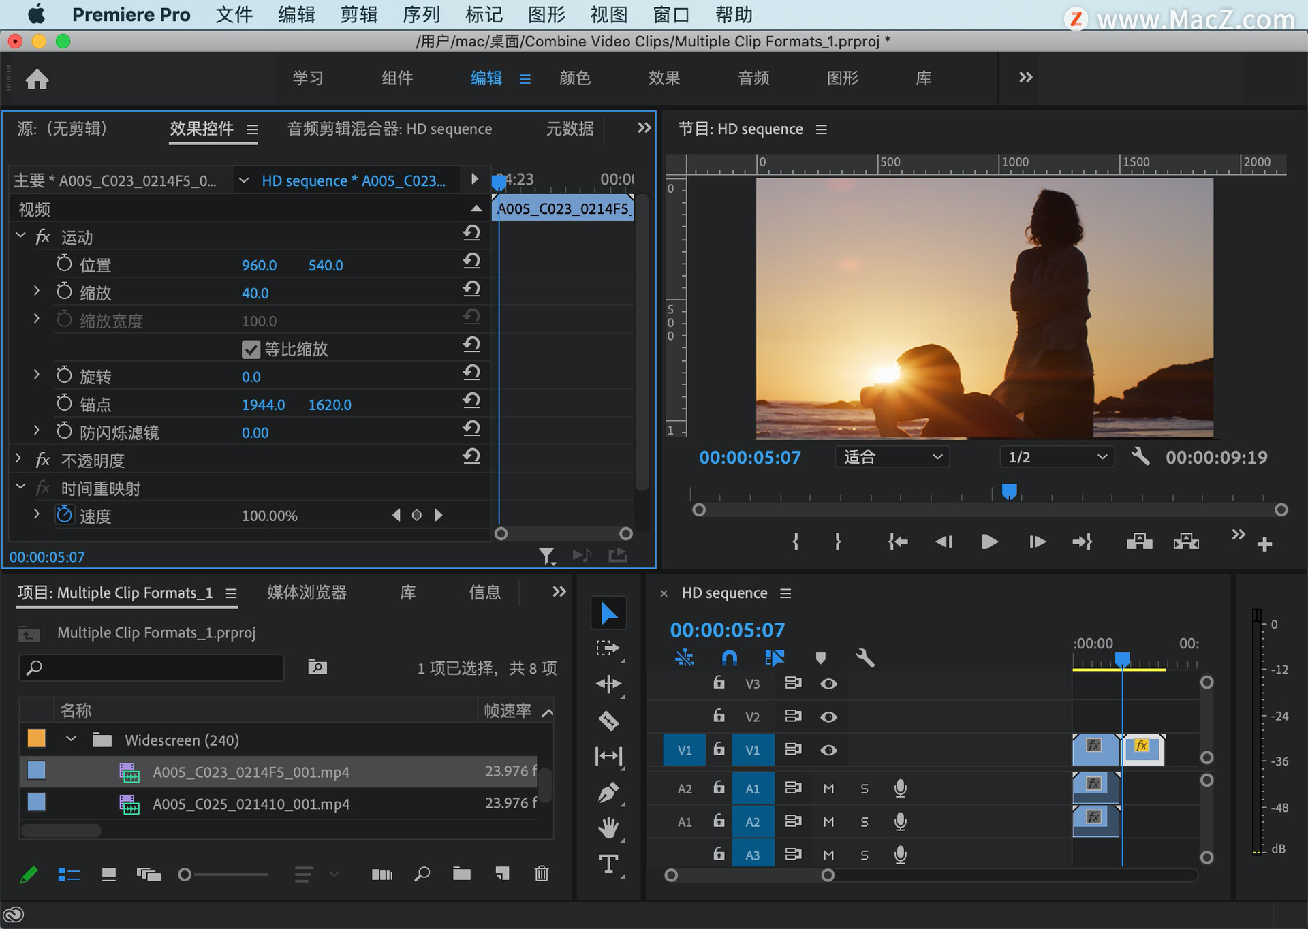The height and width of the screenshot is (929, 1308).
Task: Select the Ripple Edit tool
Action: 608,684
